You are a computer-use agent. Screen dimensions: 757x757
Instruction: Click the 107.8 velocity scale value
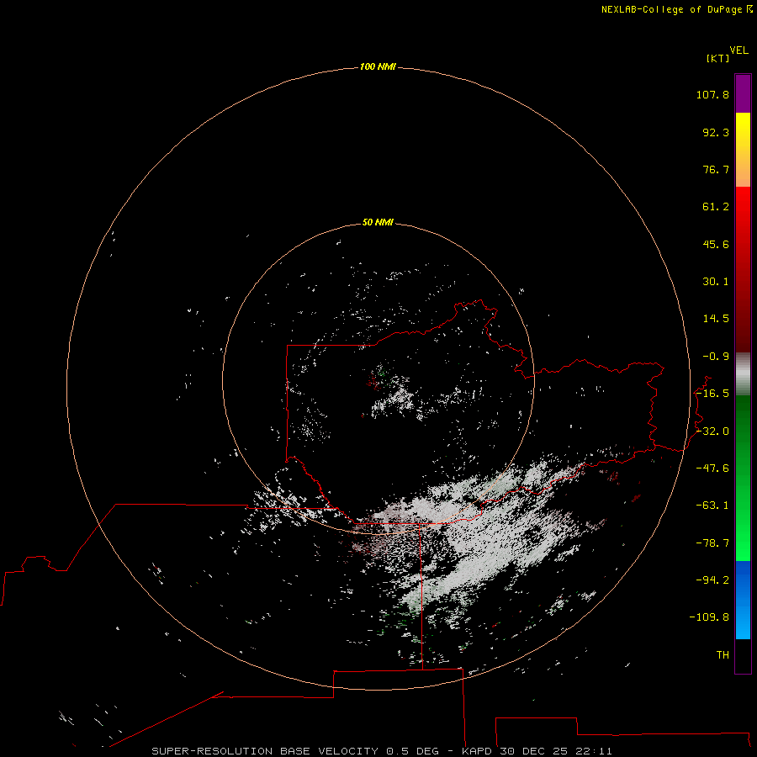[712, 94]
